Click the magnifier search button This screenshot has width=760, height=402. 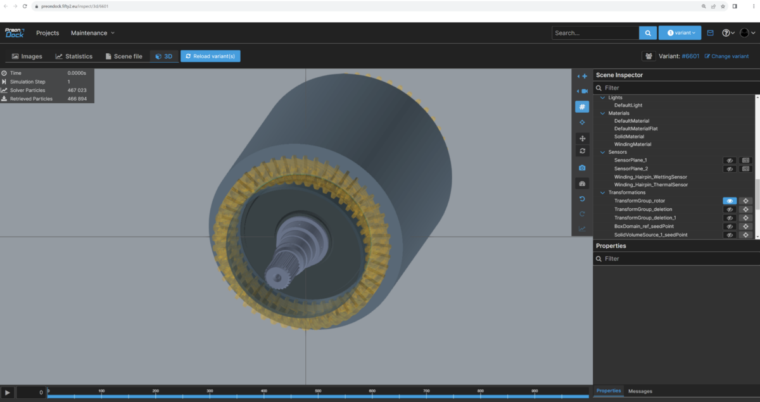pos(647,33)
